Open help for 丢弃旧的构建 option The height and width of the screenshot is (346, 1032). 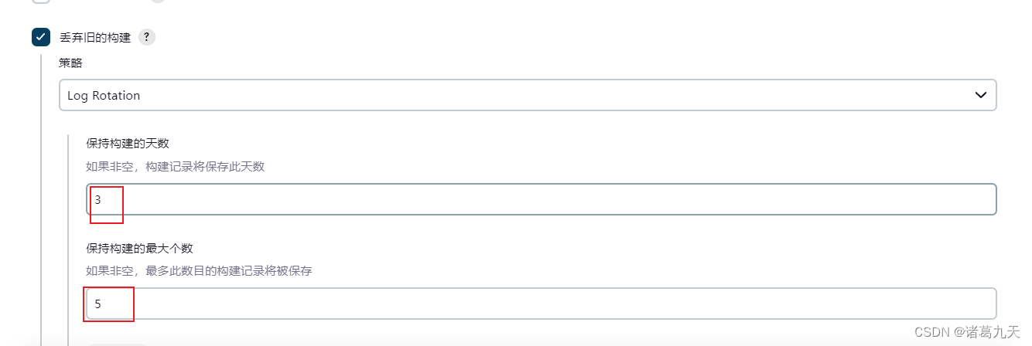click(x=146, y=37)
